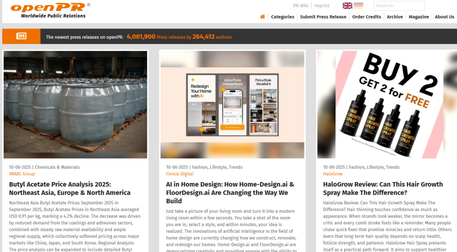Open the IMARC Group author link
Image resolution: width=457 pixels, height=252 pixels.
(22, 174)
